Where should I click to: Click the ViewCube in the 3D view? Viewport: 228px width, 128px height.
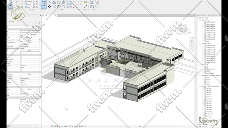183,28
